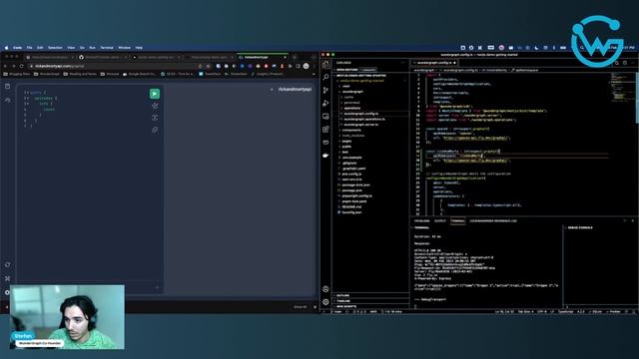The image size is (639, 359).
Task: Switch to the TERMINAL panel tab
Action: point(457,221)
